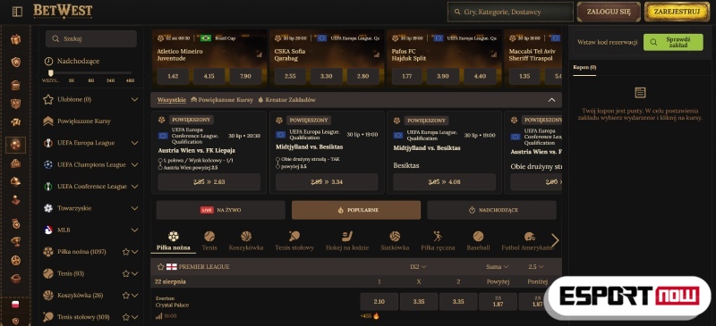The image size is (716, 326).
Task: Select the card badge icon above the 777 icon
Action: coord(16,104)
